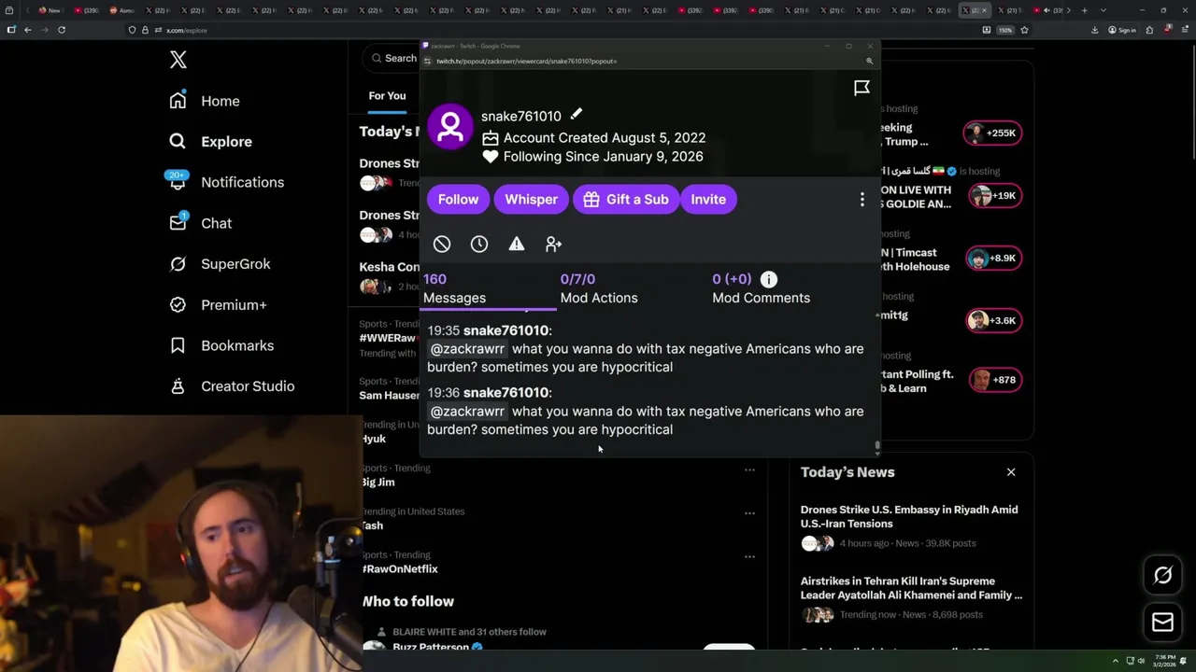
Task: Click browser back arrow button
Action: (x=27, y=30)
